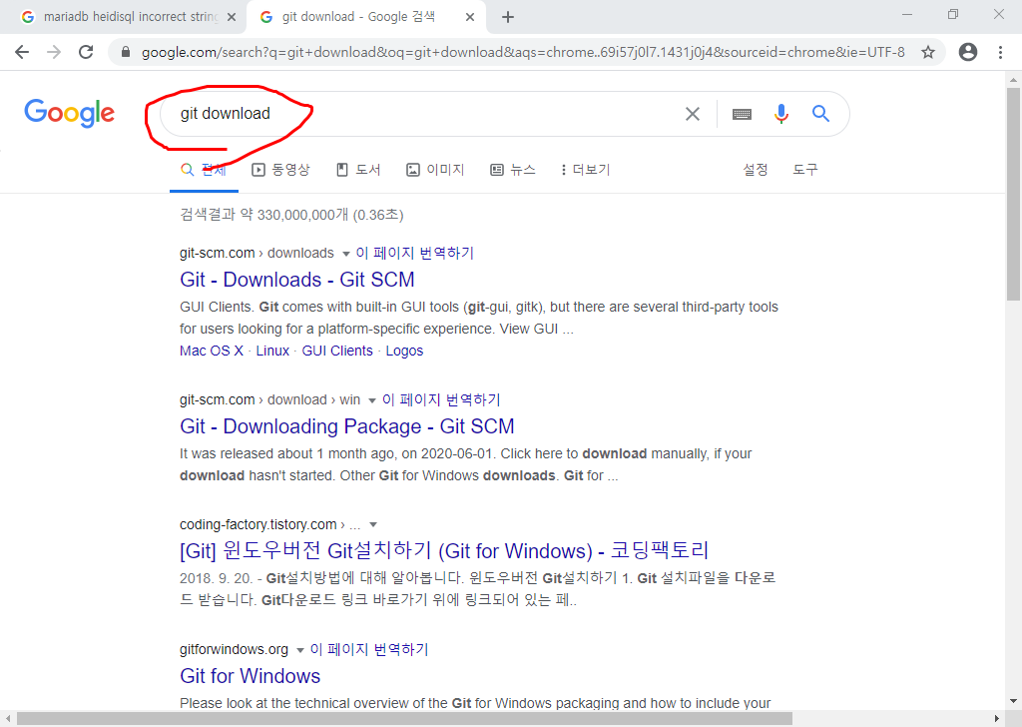
Task: Expand arrow next to git-scm.com download win
Action: pyautogui.click(x=372, y=400)
